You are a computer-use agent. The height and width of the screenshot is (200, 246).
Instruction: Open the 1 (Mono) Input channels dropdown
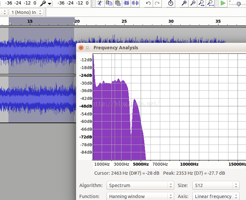[26, 12]
